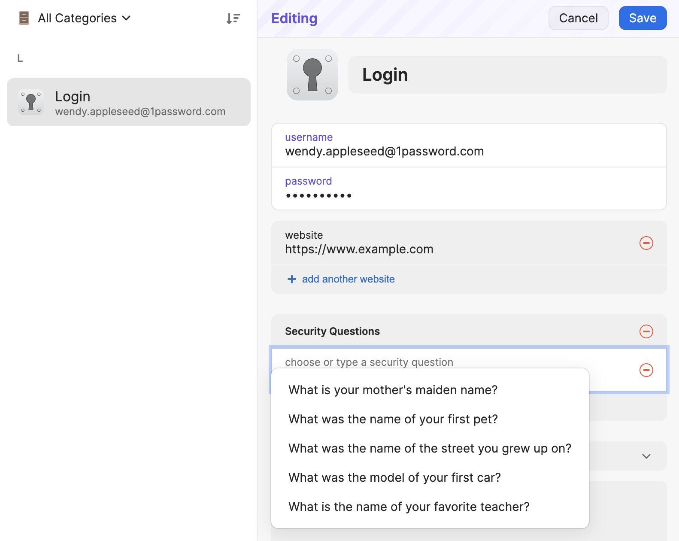This screenshot has width=679, height=541.
Task: Expand the chevron dropdown behind the menu
Action: [x=646, y=456]
